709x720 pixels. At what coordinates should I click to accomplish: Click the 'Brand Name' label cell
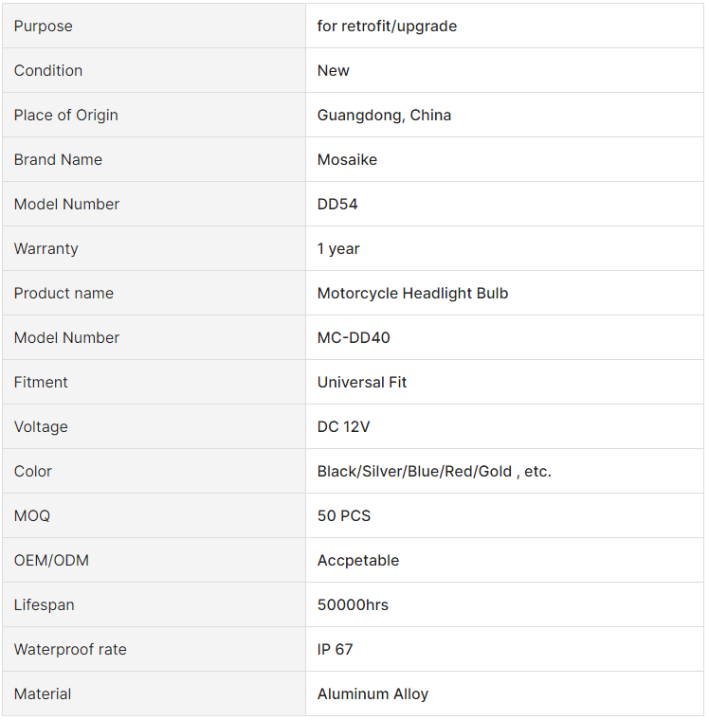pyautogui.click(x=154, y=159)
